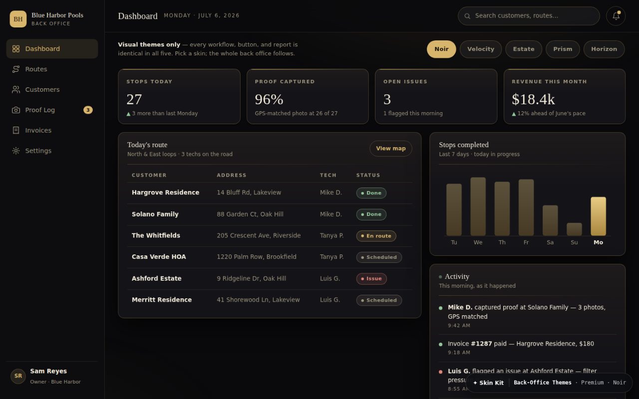Viewport: 639px width, 399px height.
Task: Open the Proof Log page
Action: tap(52, 110)
